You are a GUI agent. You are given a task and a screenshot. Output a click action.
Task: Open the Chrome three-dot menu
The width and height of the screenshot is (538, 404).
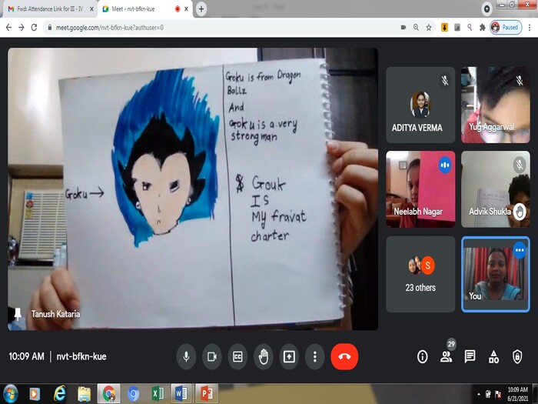click(x=530, y=28)
